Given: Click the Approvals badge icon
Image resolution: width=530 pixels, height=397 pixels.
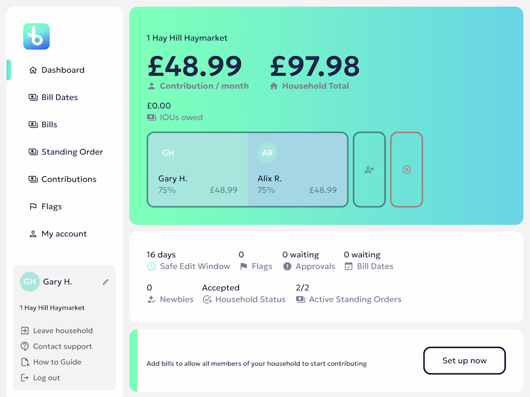Looking at the screenshot, I should (287, 267).
